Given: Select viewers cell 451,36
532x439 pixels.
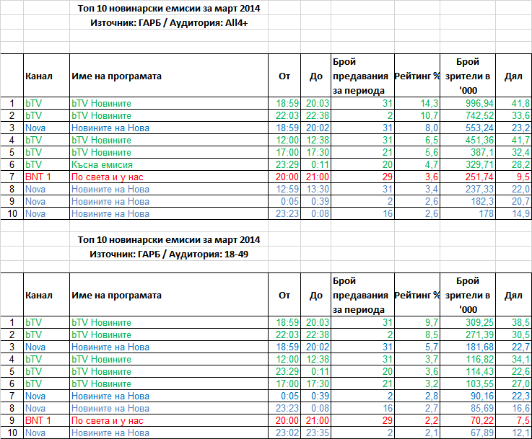Looking at the screenshot, I should coord(479,140).
